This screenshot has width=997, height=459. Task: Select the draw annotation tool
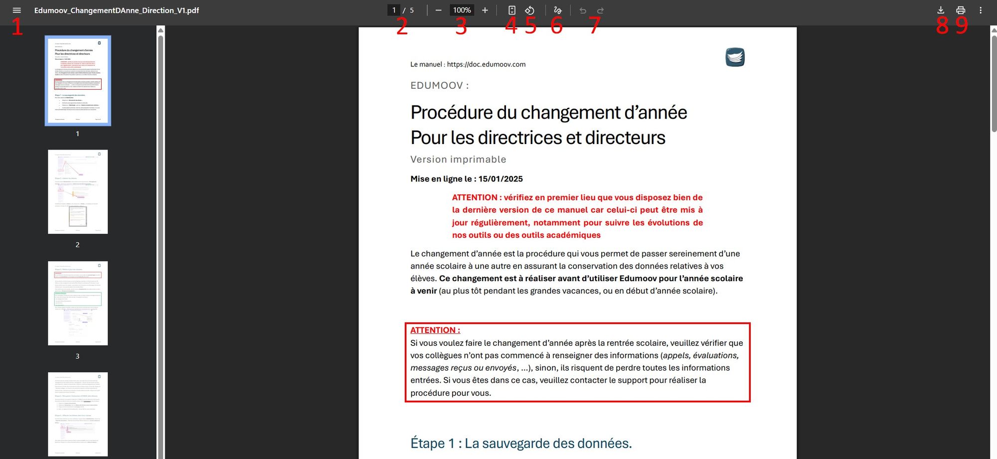(557, 10)
